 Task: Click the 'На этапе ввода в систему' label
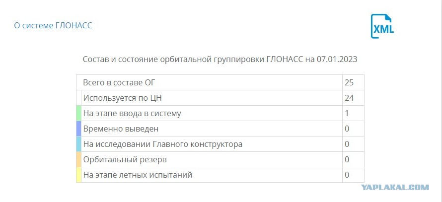click(x=132, y=114)
